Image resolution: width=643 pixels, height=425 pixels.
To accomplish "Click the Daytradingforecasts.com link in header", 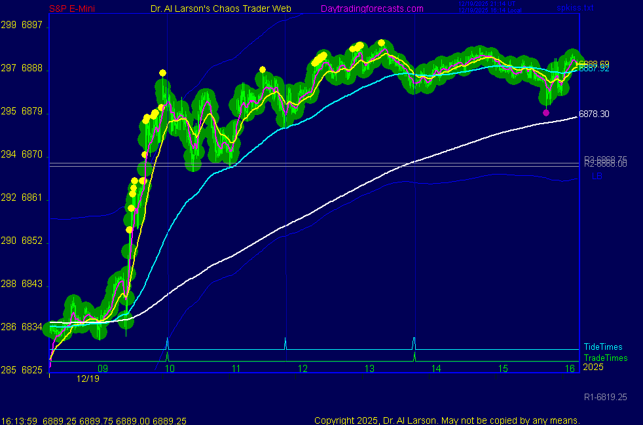I will [x=371, y=8].
